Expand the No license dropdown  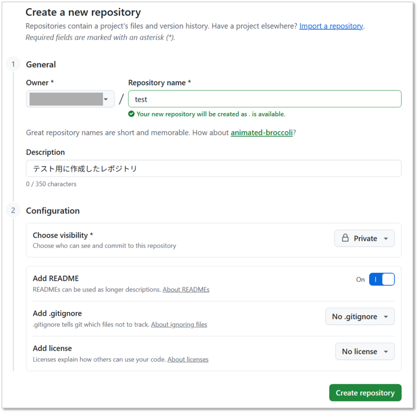click(365, 351)
